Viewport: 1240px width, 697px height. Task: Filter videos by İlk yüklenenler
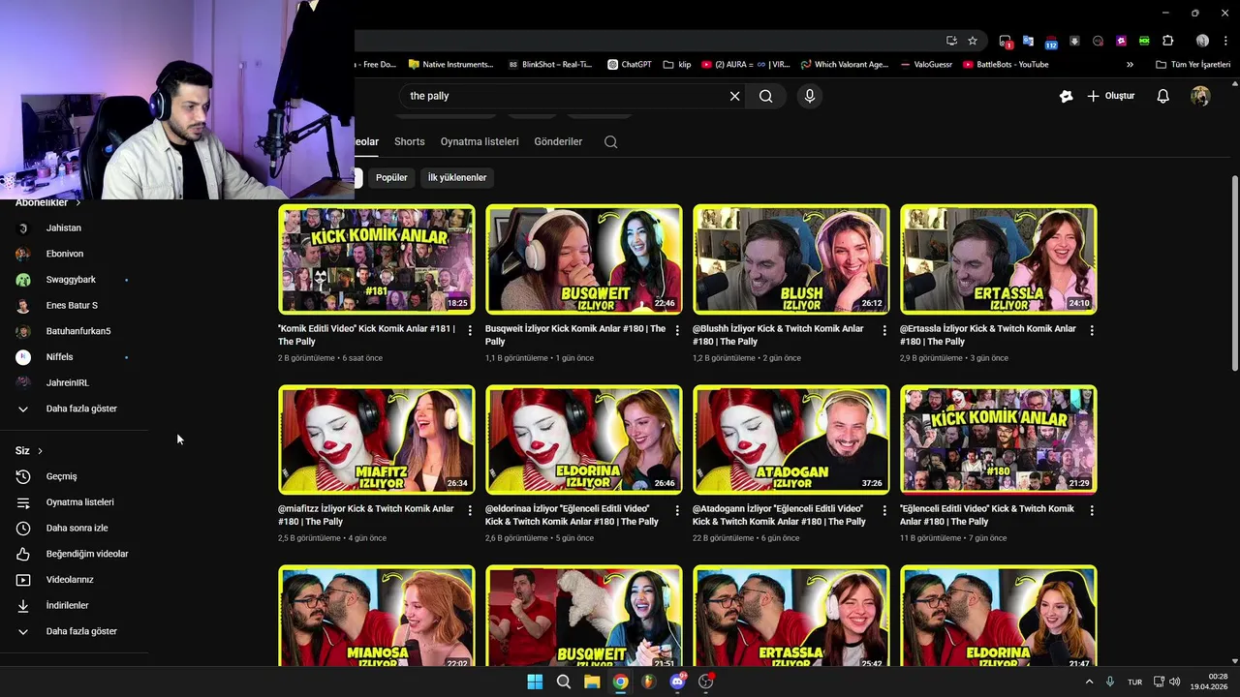coord(457,177)
